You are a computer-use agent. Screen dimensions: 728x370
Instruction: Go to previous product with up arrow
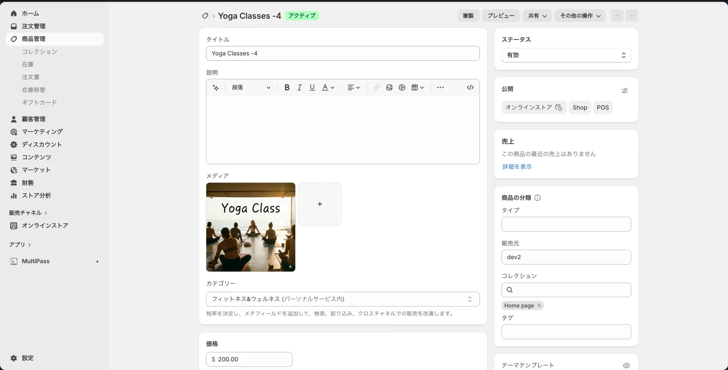coord(617,16)
